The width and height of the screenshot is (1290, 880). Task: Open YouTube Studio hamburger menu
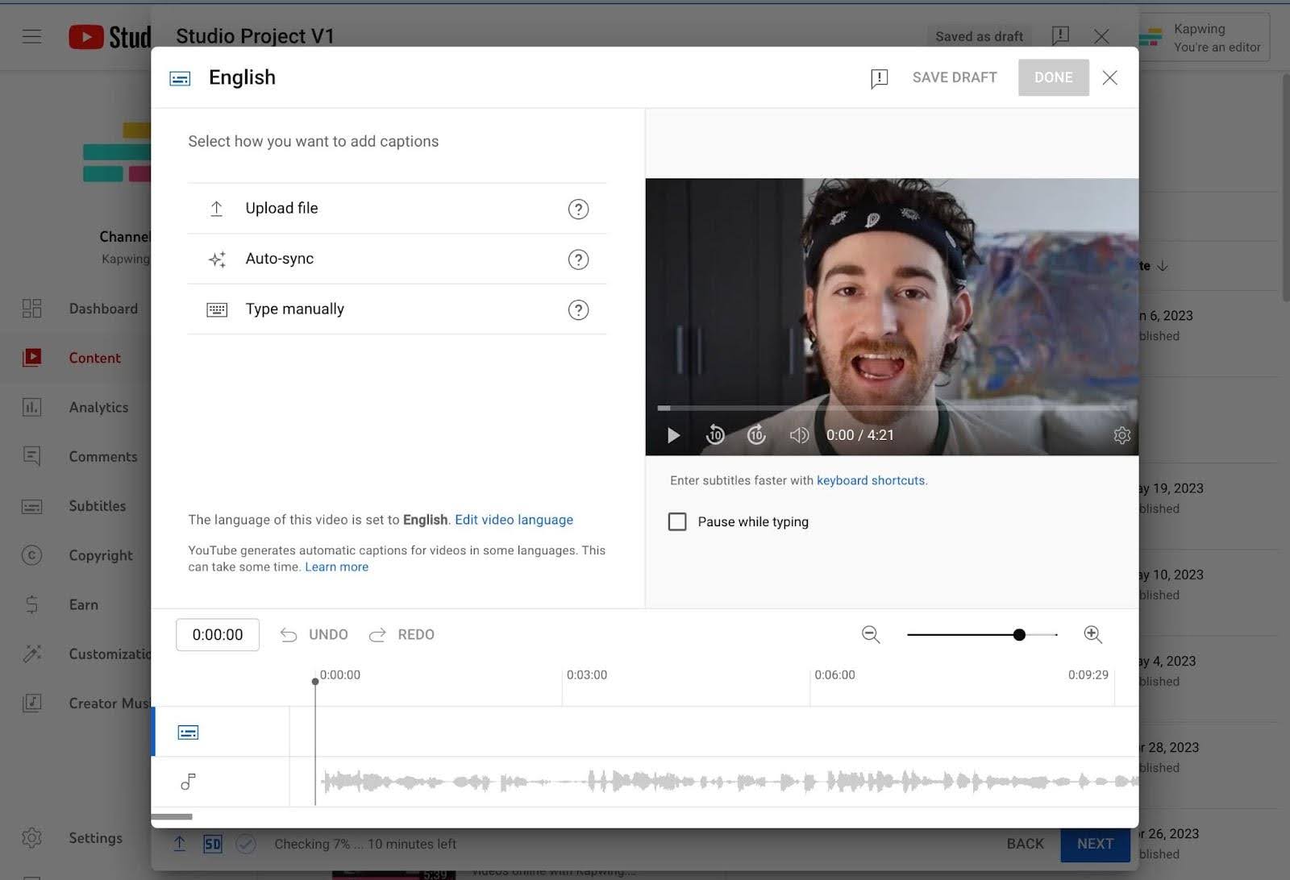point(31,36)
